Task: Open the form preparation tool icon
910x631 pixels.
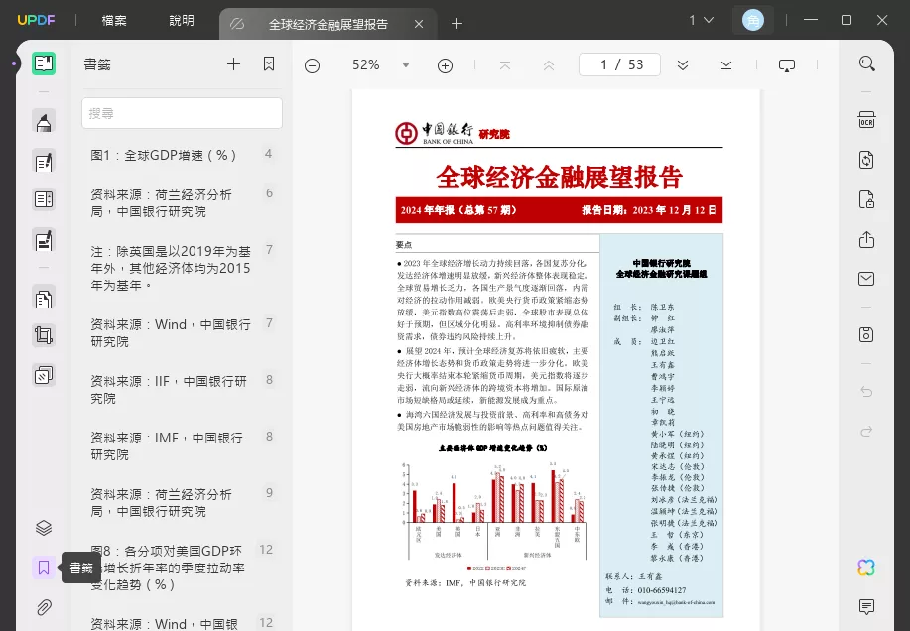Action: pos(44,199)
